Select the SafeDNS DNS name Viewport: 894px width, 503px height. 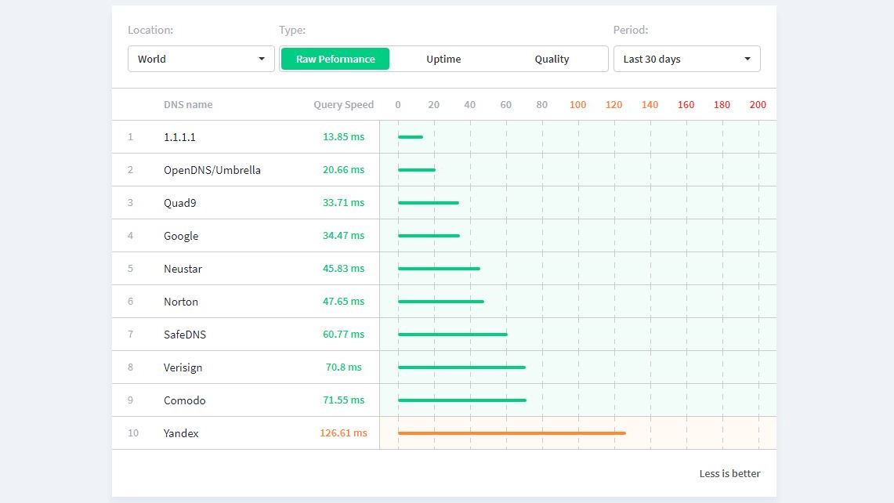pos(185,335)
